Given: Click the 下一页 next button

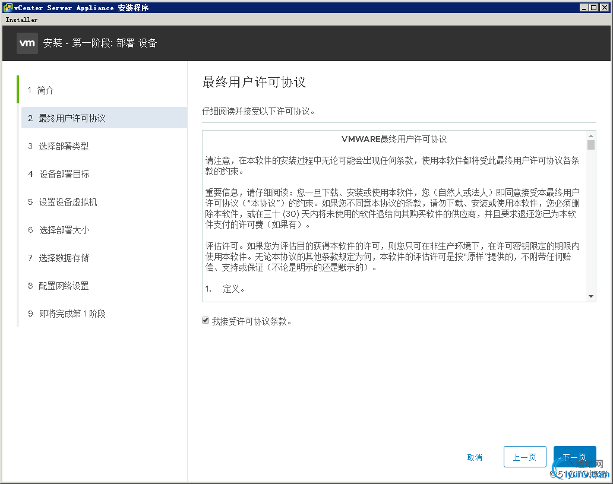Looking at the screenshot, I should click(x=575, y=457).
